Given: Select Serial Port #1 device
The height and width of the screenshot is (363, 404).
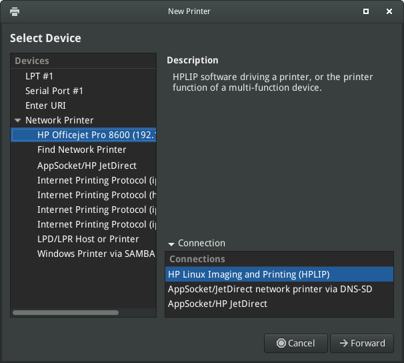Looking at the screenshot, I should 83,91.
